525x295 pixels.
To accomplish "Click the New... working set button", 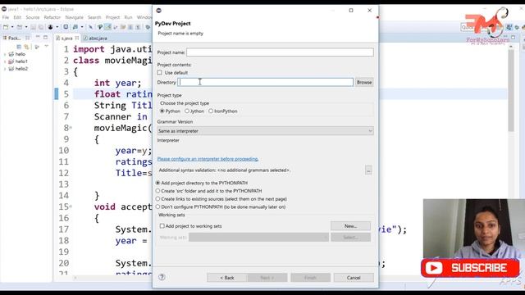I will (350, 226).
